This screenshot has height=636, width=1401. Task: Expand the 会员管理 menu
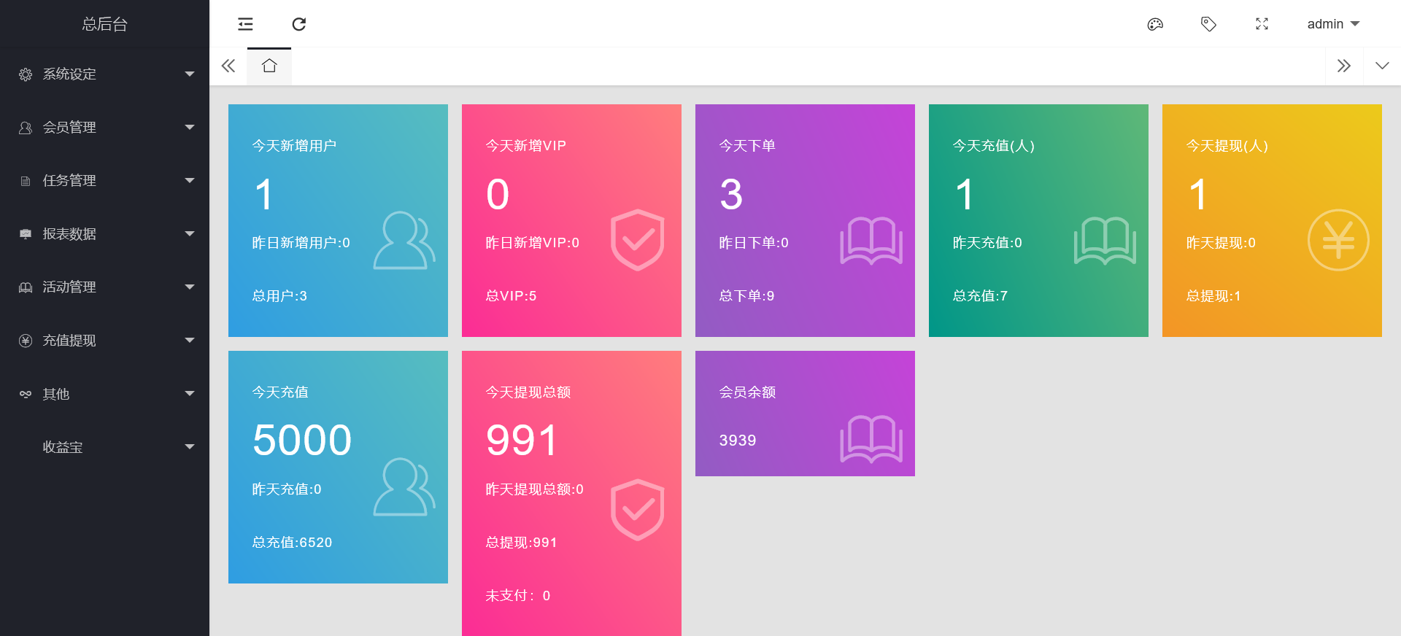105,128
